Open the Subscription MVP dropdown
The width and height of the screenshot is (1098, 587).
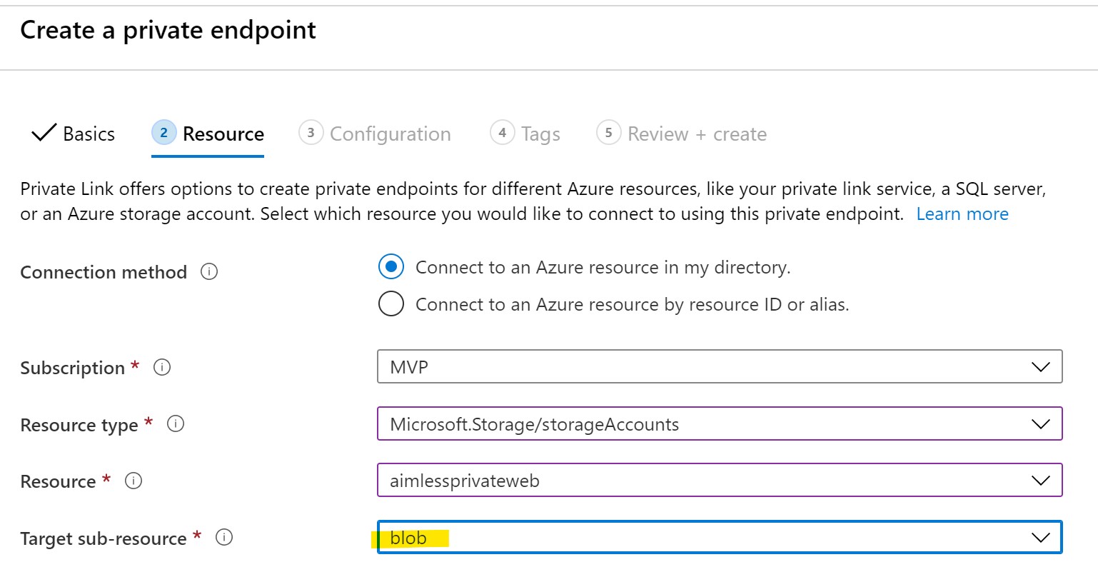point(720,366)
